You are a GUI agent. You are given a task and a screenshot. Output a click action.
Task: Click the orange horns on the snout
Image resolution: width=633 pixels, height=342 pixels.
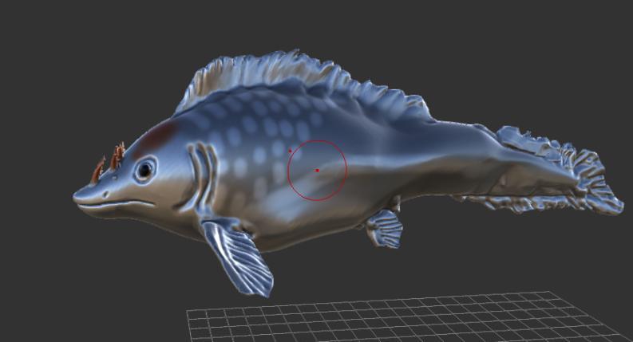(x=109, y=162)
